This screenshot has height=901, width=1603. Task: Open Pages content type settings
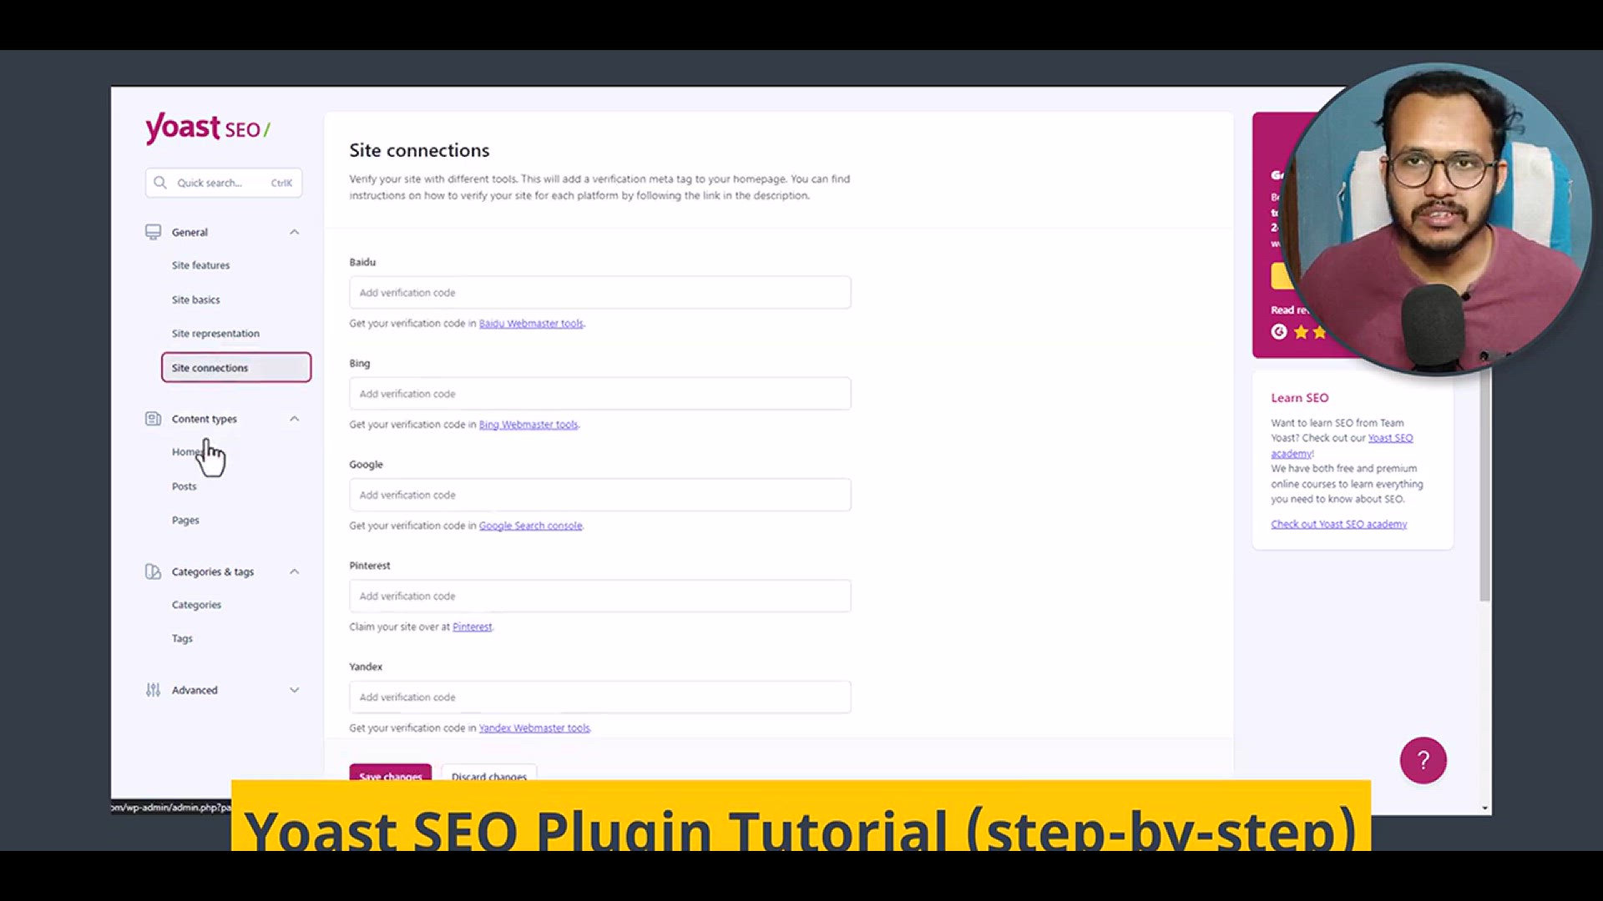point(185,521)
